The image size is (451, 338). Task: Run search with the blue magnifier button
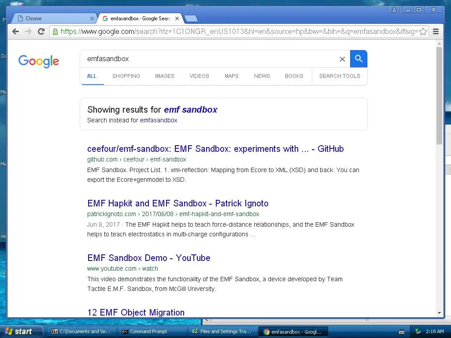(359, 59)
